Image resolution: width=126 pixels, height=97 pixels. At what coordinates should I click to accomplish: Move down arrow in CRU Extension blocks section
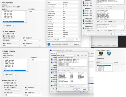[124, 30]
